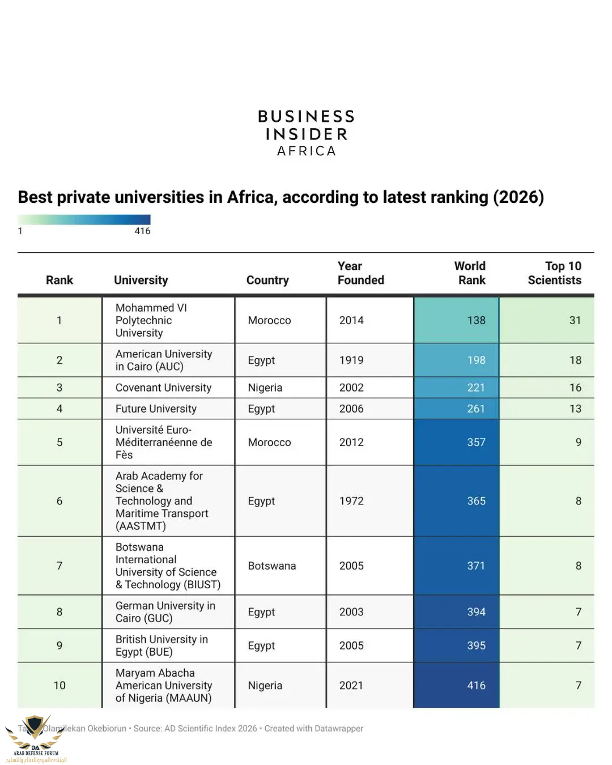Select the Mohammed VI Polytechnic University cell
This screenshot has height=765, width=612.
(151, 320)
